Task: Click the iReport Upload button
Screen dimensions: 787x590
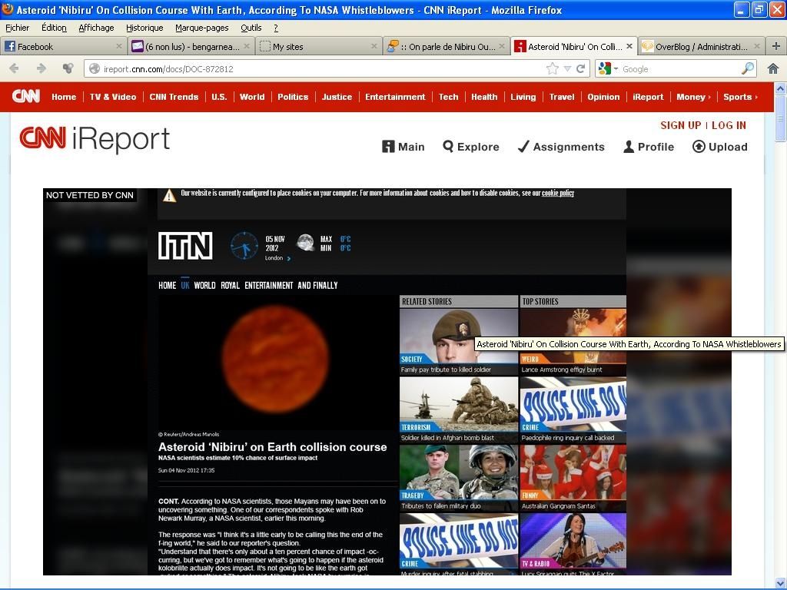Action: pos(719,147)
